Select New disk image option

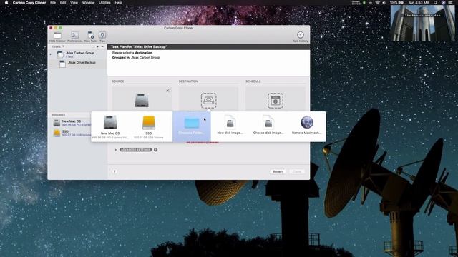point(230,125)
